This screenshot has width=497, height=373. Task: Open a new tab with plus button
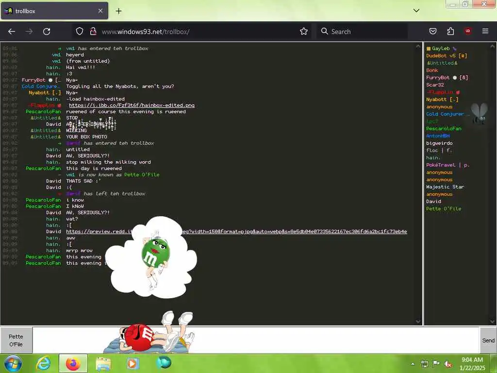[x=118, y=11]
